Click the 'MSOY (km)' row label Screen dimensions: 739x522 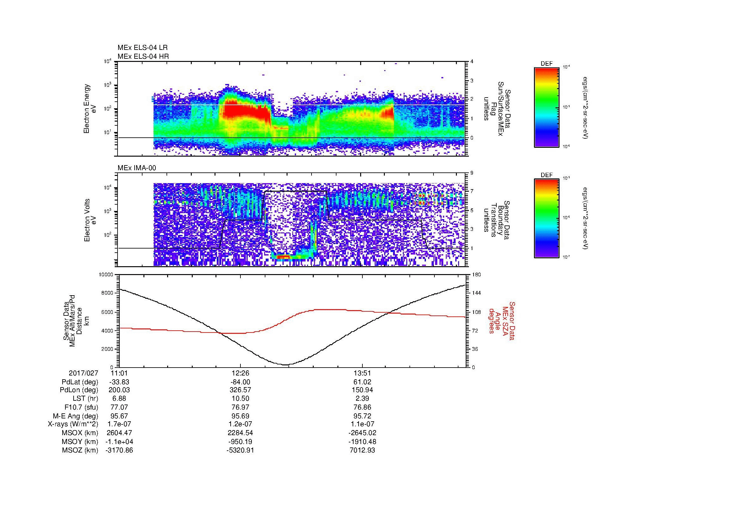[x=80, y=442]
